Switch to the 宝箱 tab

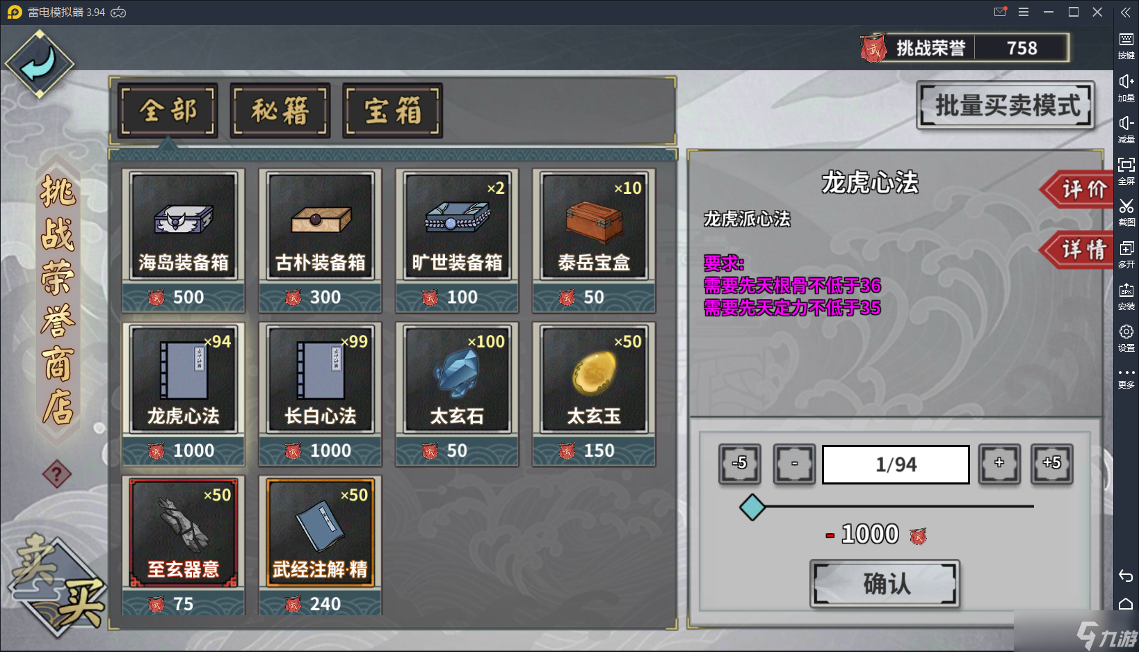click(393, 111)
